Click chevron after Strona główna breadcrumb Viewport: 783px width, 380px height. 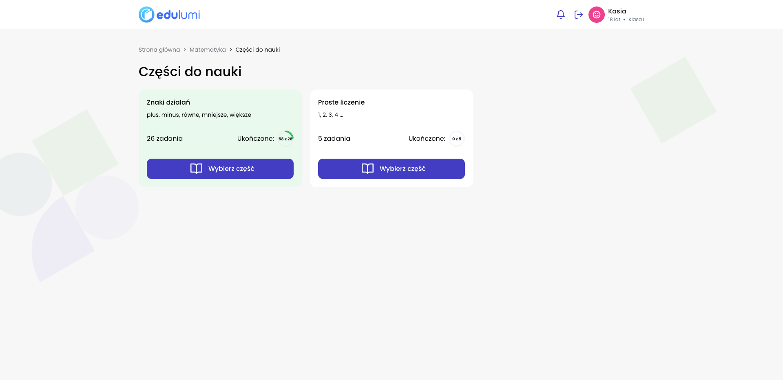[x=185, y=50]
